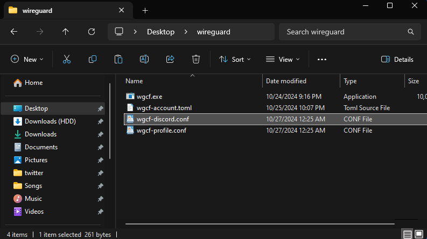Go up one folder level
The height and width of the screenshot is (239, 427).
[66, 32]
